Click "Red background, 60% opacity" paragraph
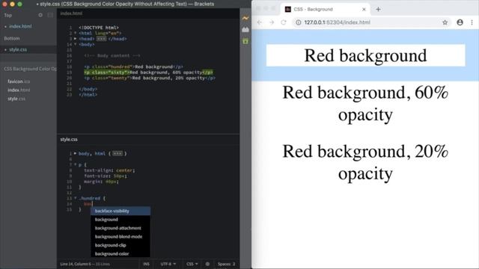479x269 pixels. pos(365,103)
